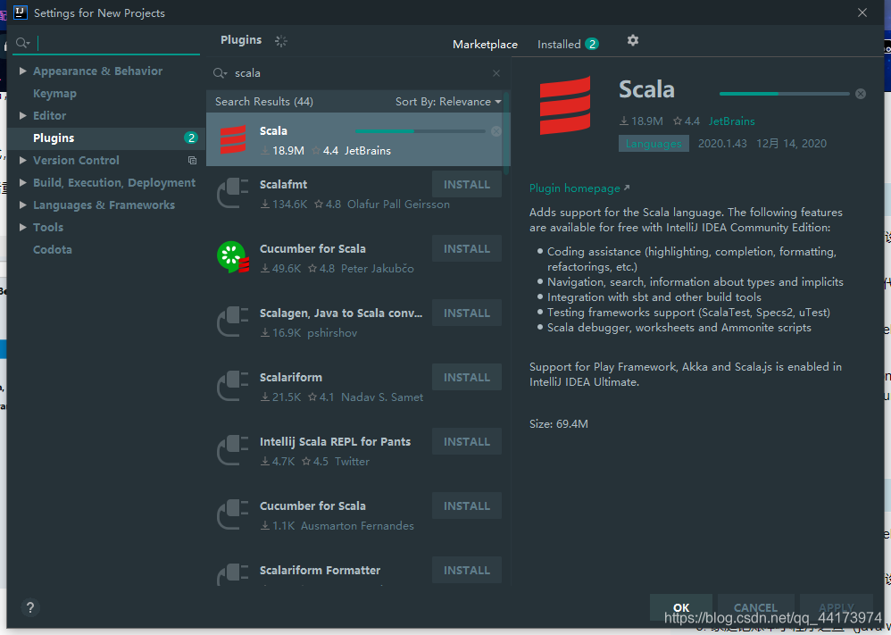
Task: Click the Cucumber for Scala green icon
Action: click(233, 257)
